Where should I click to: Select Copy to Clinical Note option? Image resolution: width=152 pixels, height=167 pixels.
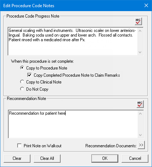pyautogui.click(x=22, y=82)
